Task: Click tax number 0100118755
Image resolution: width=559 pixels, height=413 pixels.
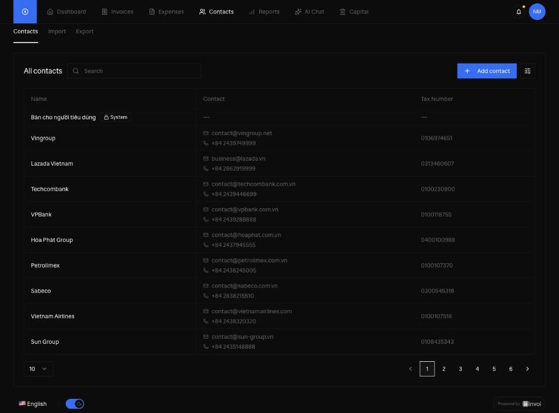Action: point(436,215)
